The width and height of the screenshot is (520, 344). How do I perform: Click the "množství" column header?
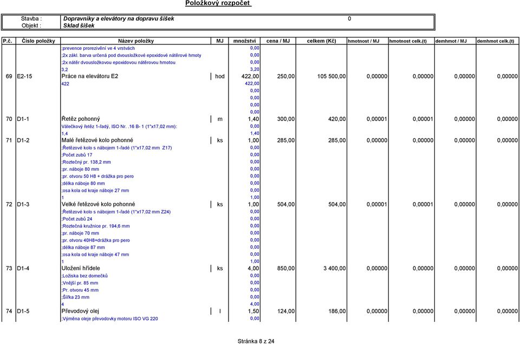tap(244, 41)
